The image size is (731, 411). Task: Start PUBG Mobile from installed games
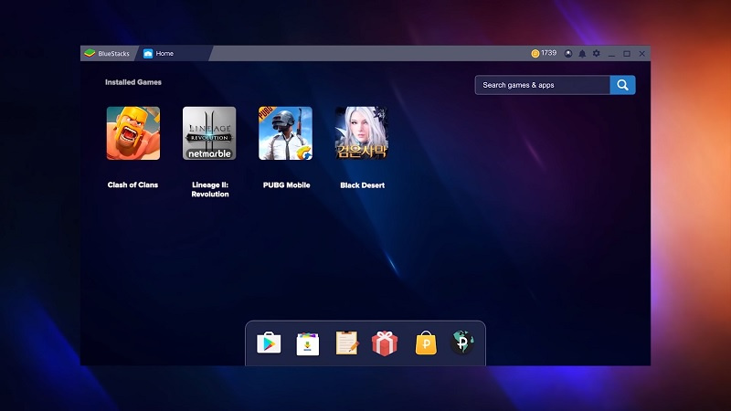coord(285,133)
